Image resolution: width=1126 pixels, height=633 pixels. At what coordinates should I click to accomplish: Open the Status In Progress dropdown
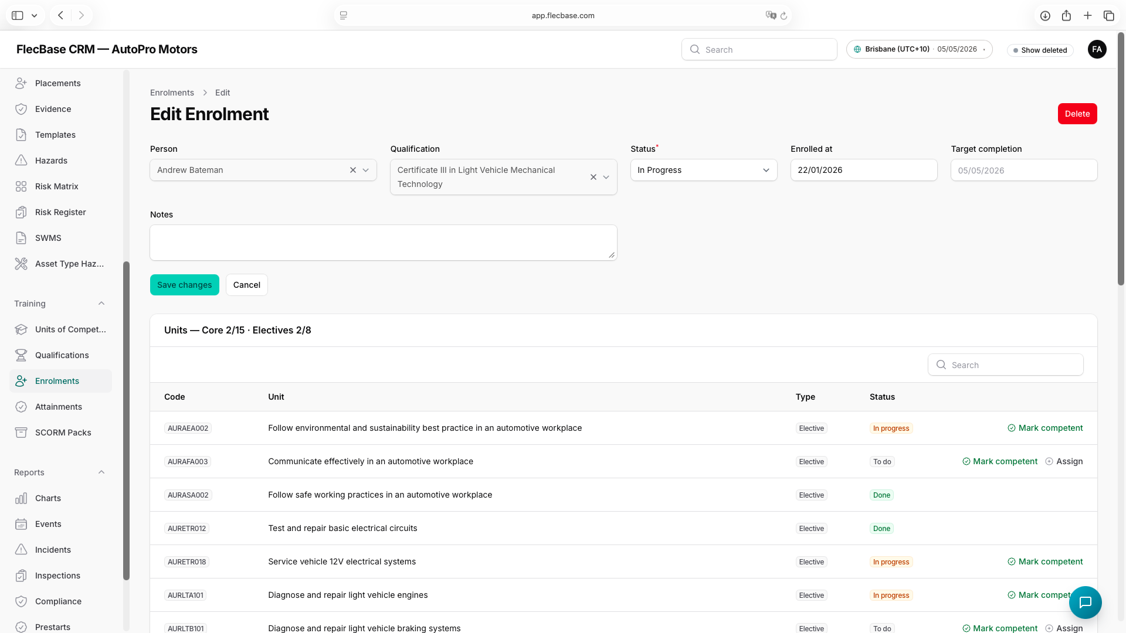point(704,170)
